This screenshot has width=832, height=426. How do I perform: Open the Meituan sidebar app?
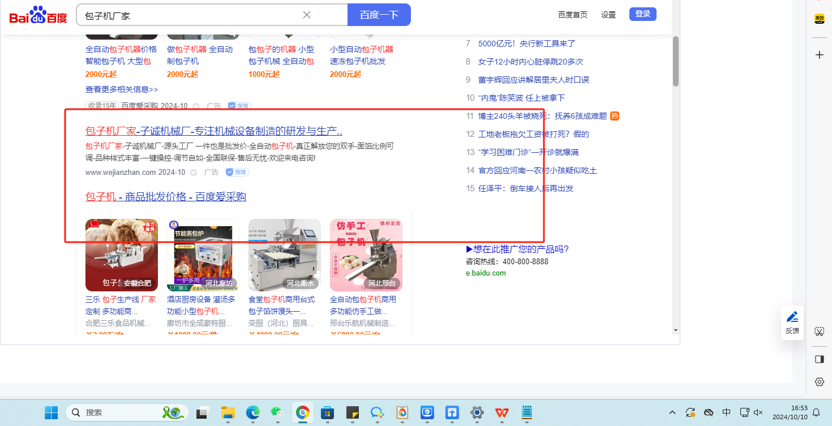(819, 19)
